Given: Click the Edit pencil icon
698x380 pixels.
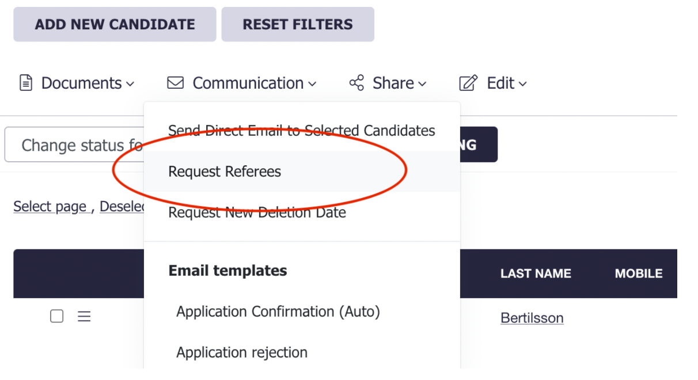Looking at the screenshot, I should coord(468,83).
